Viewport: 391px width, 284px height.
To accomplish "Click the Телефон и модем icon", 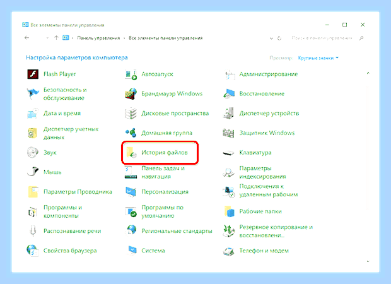I will pos(228,251).
